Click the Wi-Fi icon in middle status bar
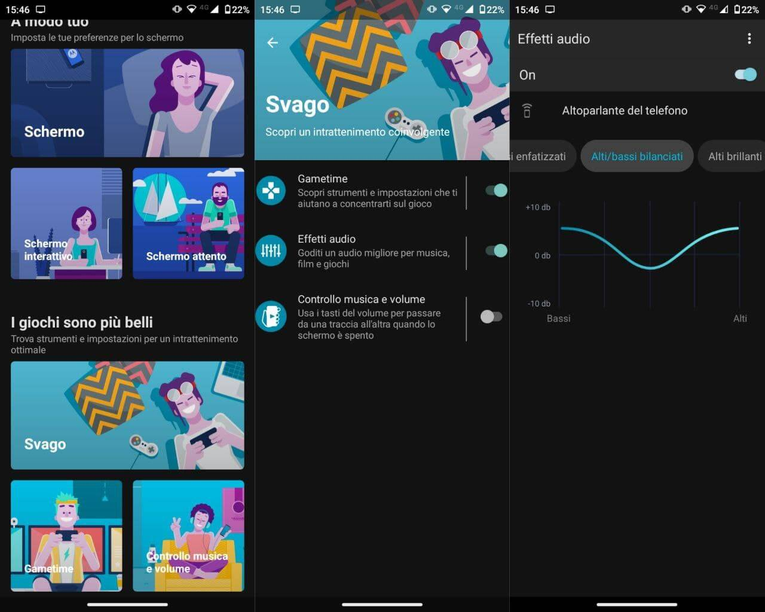765x612 pixels. point(446,10)
